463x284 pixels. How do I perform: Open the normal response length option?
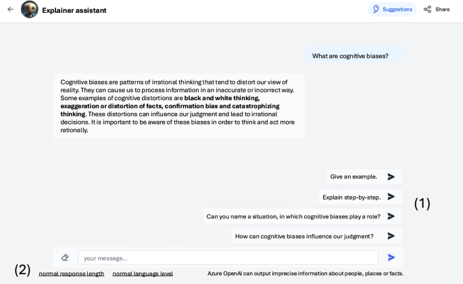tap(72, 274)
